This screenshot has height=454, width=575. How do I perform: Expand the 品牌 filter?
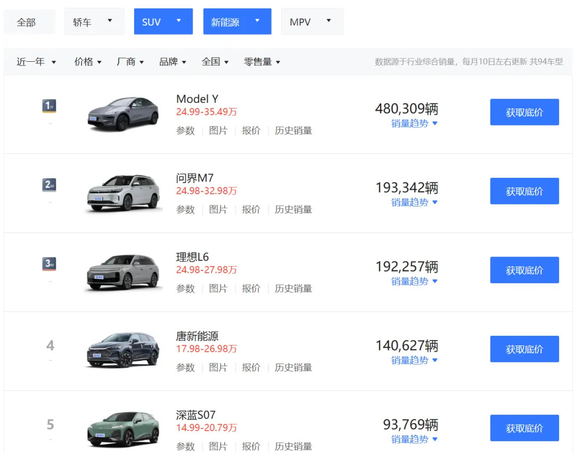[x=172, y=62]
